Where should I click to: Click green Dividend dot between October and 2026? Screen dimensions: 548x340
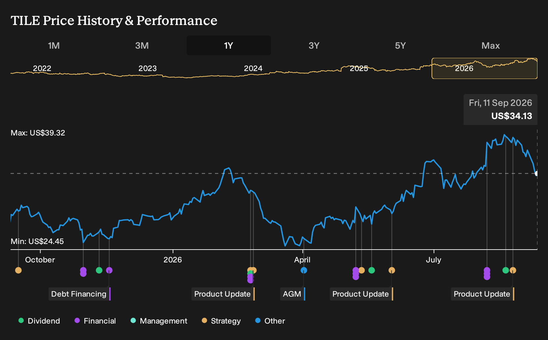click(x=99, y=270)
